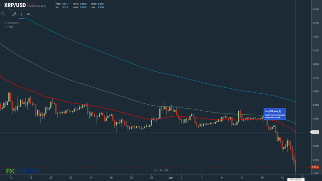This screenshot has width=322, height=181.
Task: Click the 0.5000 price axis label
Action: click(x=316, y=64)
